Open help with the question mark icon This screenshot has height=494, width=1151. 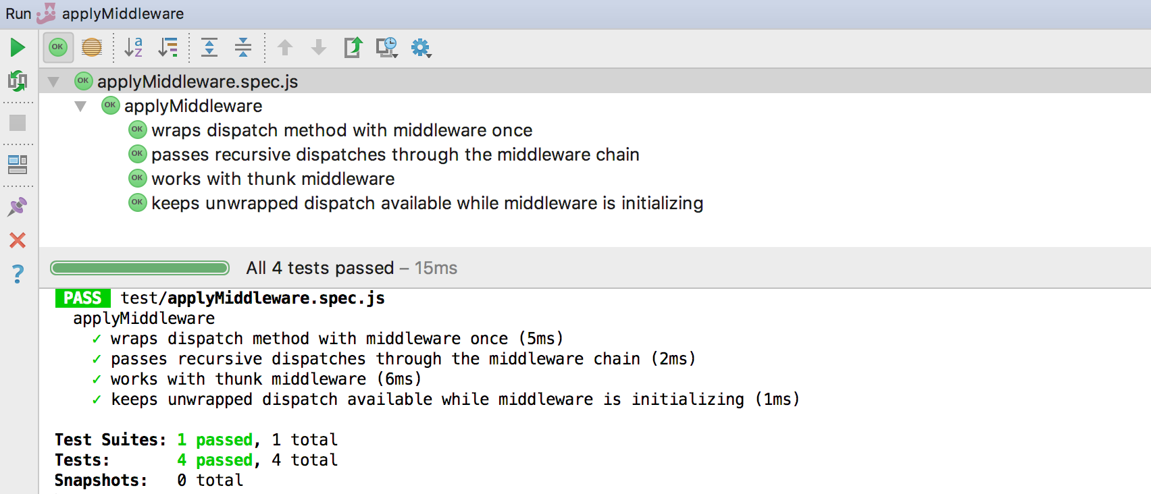(x=18, y=273)
